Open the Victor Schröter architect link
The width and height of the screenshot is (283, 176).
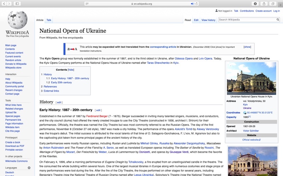point(251,131)
